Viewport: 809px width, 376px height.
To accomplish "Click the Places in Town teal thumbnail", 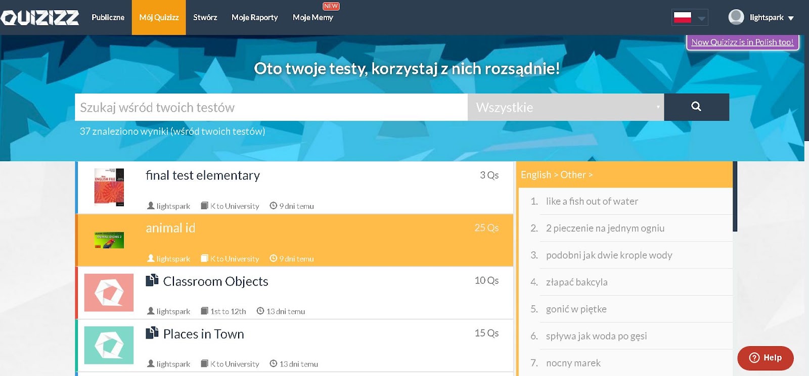I will coord(109,345).
